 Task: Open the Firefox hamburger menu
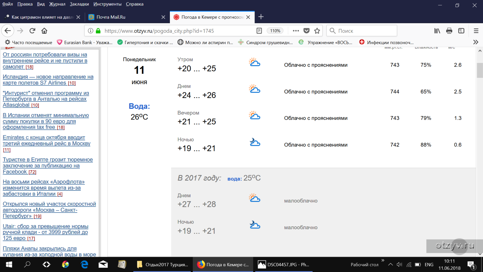[476, 31]
